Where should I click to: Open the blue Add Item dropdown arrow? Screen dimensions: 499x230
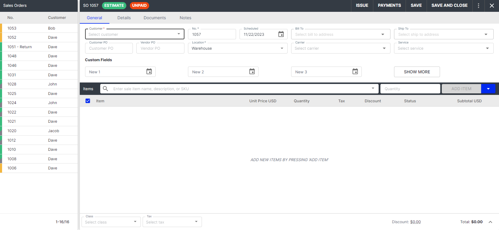pos(488,89)
